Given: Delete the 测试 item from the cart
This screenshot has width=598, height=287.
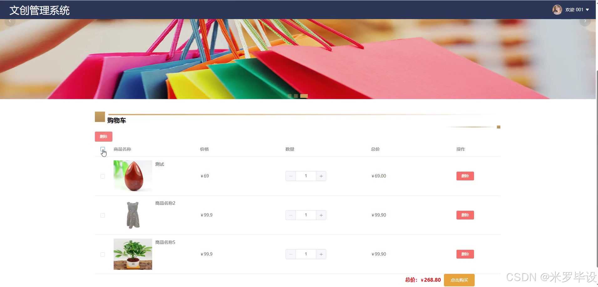Looking at the screenshot, I should 465,176.
